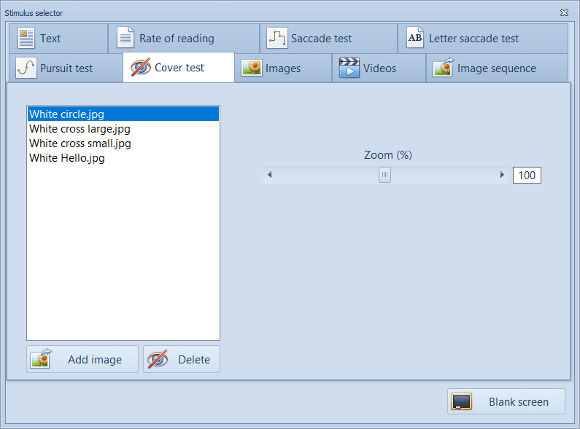The image size is (580, 429).
Task: Click the Rate of reading page icon
Action: pos(125,38)
